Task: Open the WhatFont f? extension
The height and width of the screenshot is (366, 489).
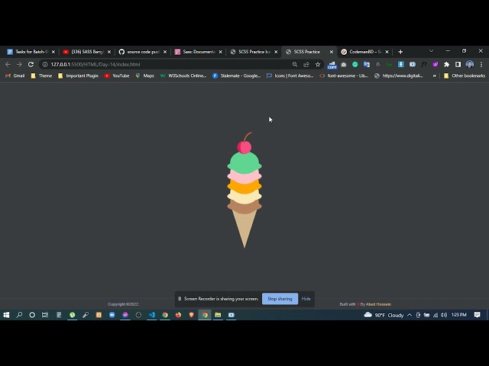Action: tap(423, 64)
